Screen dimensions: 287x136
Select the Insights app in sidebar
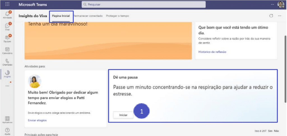(7, 74)
